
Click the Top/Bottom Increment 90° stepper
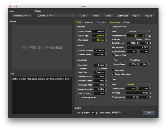(x=150, y=51)
